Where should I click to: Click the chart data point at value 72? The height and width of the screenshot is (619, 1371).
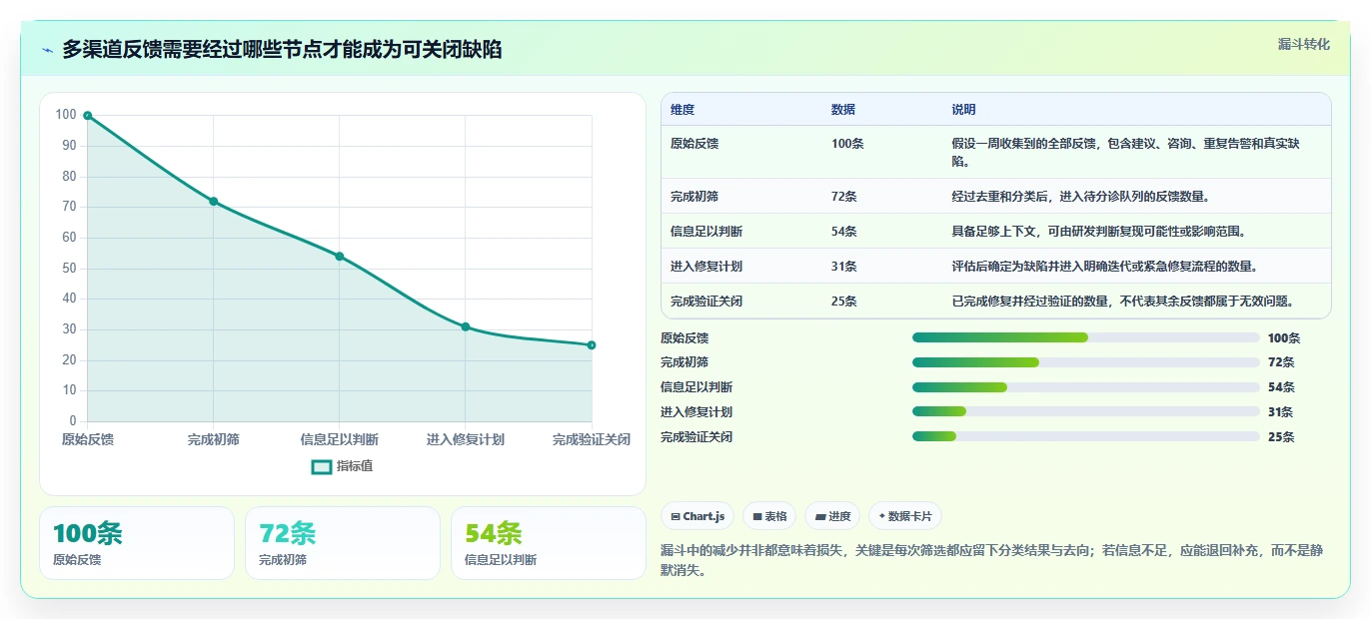[x=214, y=202]
